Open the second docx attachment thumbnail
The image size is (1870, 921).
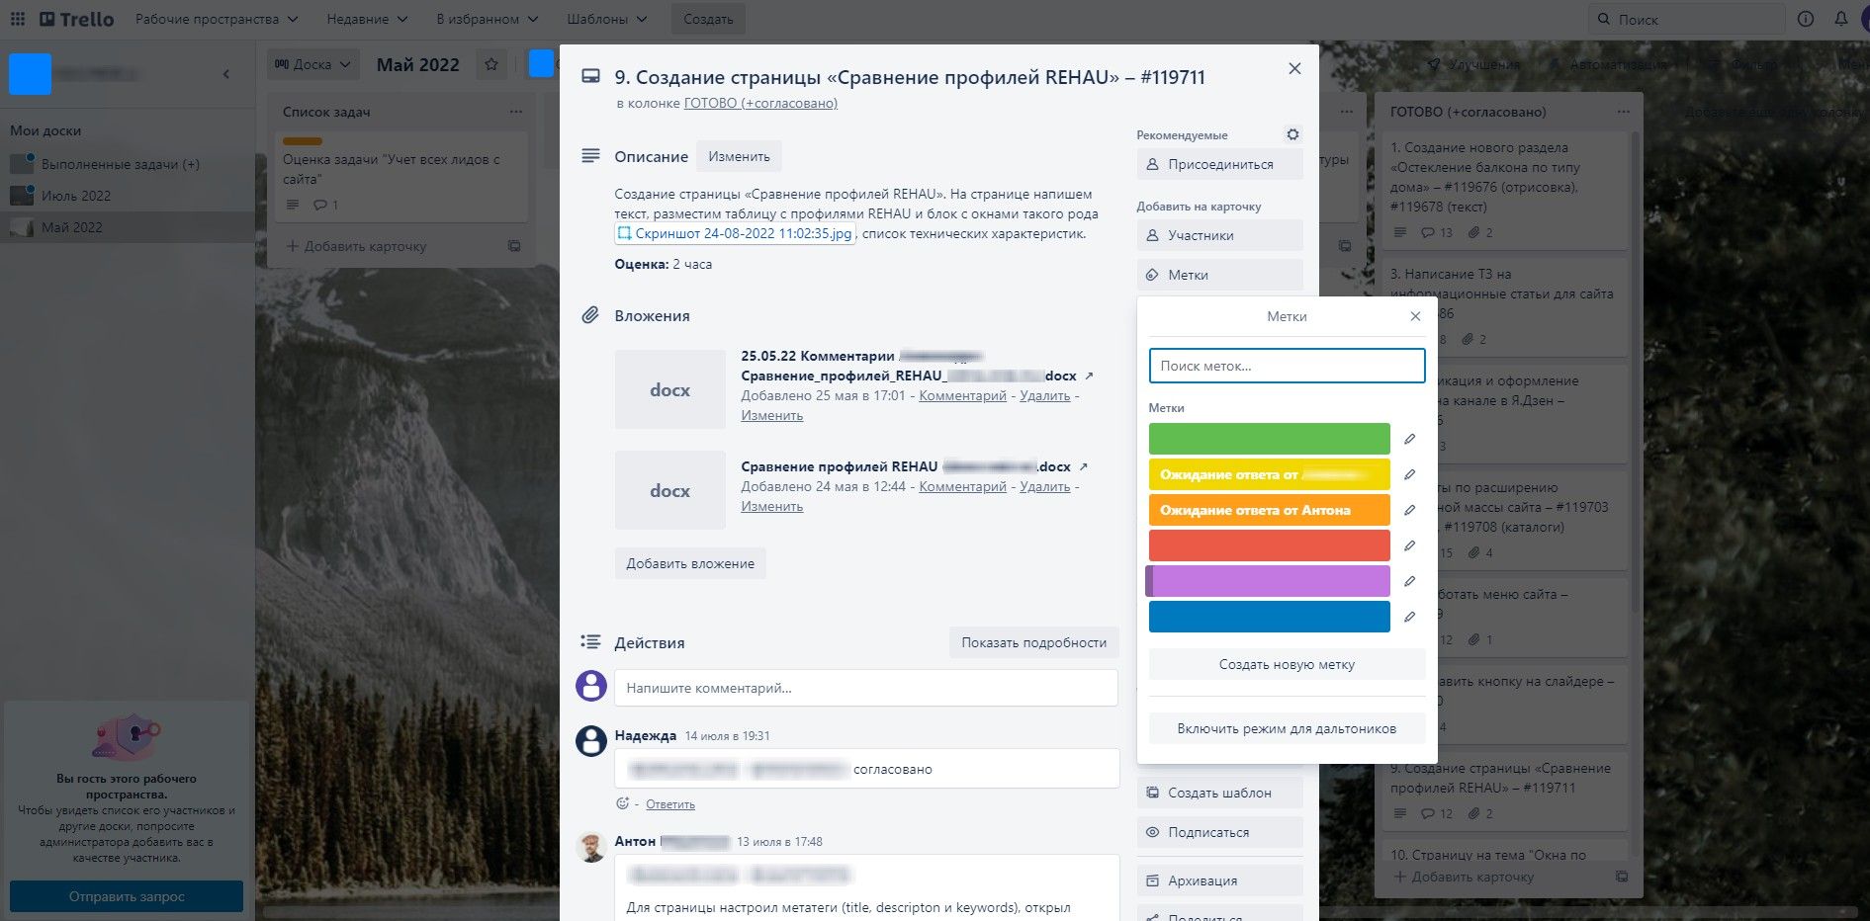coord(669,490)
